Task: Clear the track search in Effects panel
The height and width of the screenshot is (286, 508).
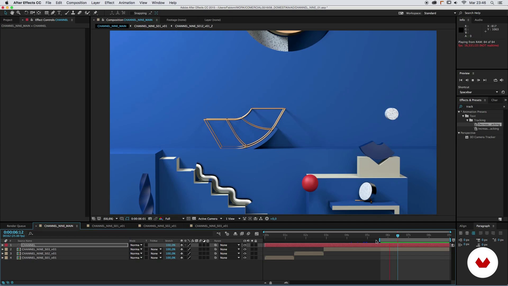Action: coord(504,106)
